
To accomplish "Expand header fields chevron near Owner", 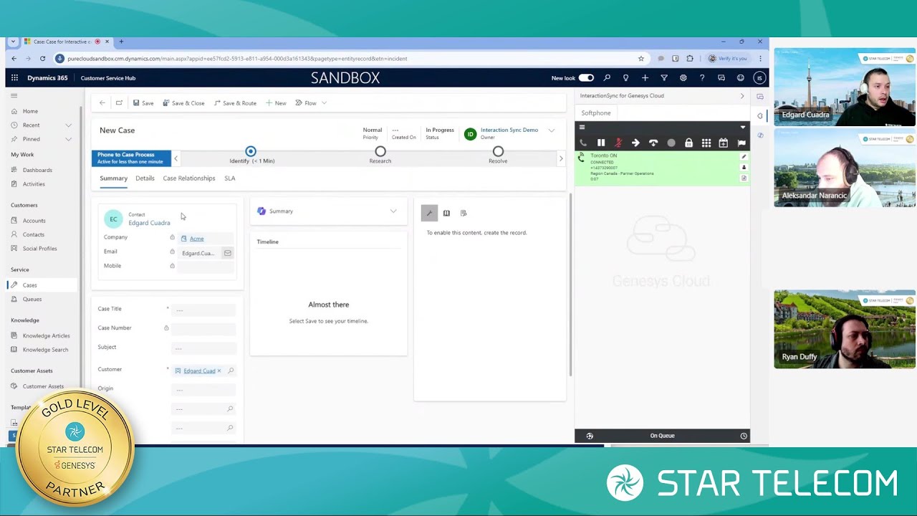I will pos(551,130).
